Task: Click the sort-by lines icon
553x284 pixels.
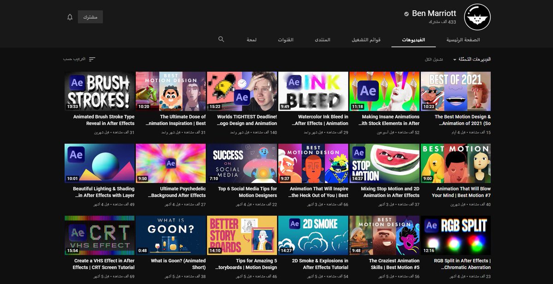Action: click(x=92, y=59)
